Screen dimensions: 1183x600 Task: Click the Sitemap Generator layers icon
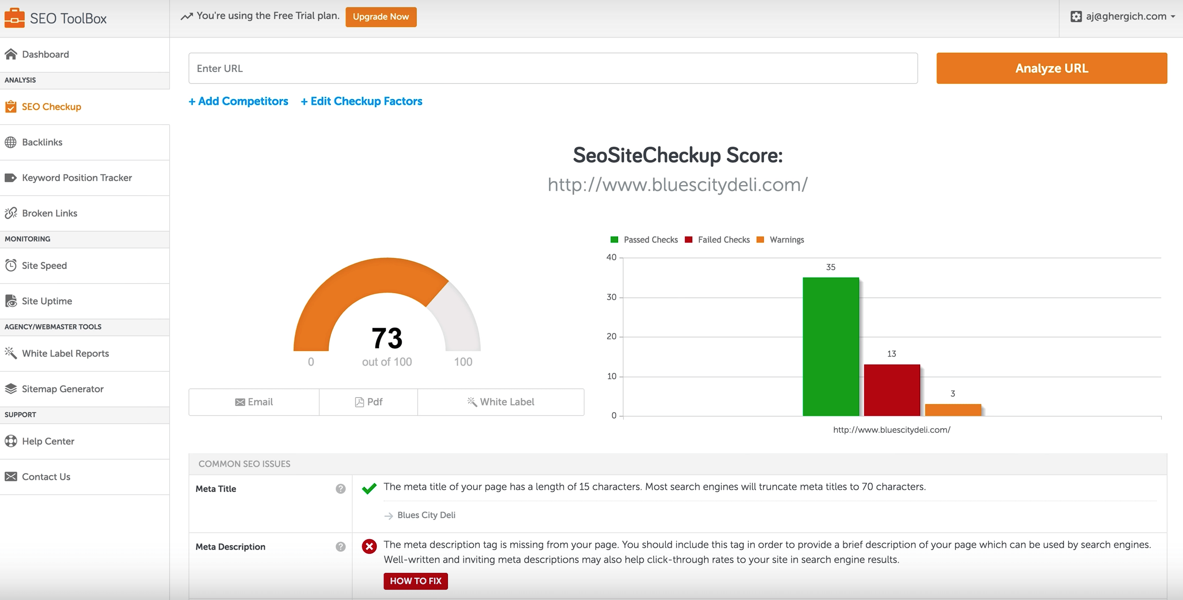11,389
